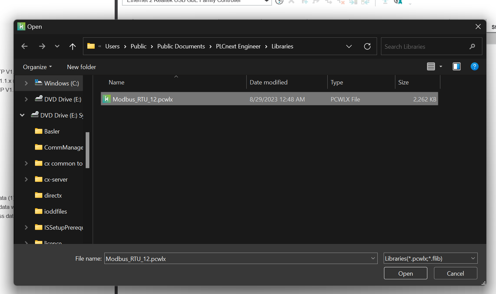The image size is (496, 294).
Task: Click the Cancel button
Action: coord(455,273)
